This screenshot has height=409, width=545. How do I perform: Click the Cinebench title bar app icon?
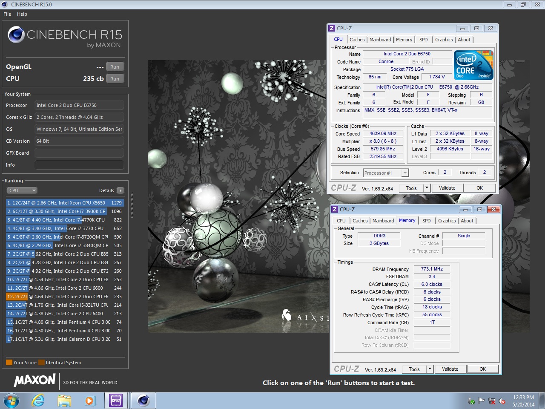[5, 5]
